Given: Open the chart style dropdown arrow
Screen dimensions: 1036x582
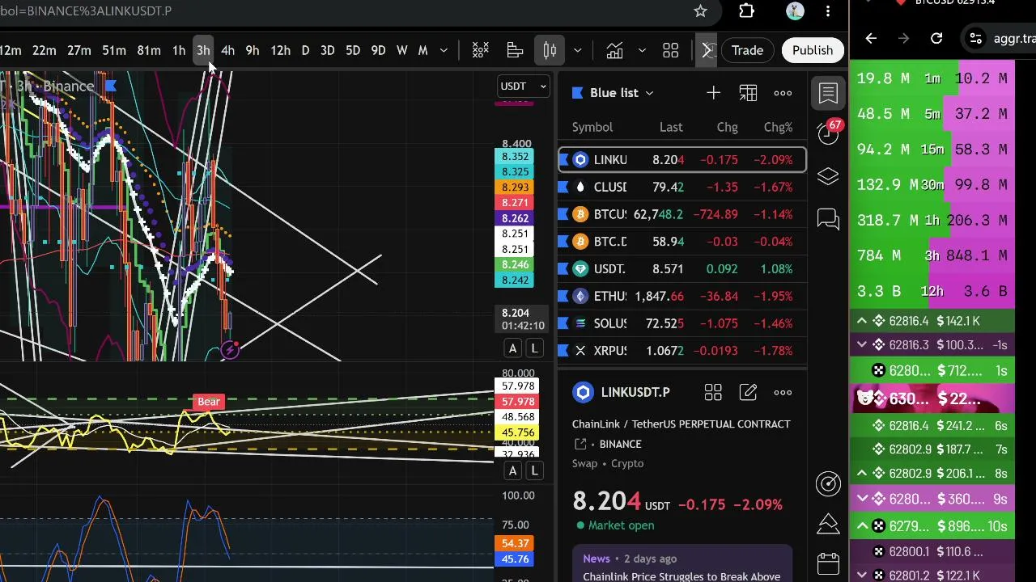Looking at the screenshot, I should click(x=577, y=50).
